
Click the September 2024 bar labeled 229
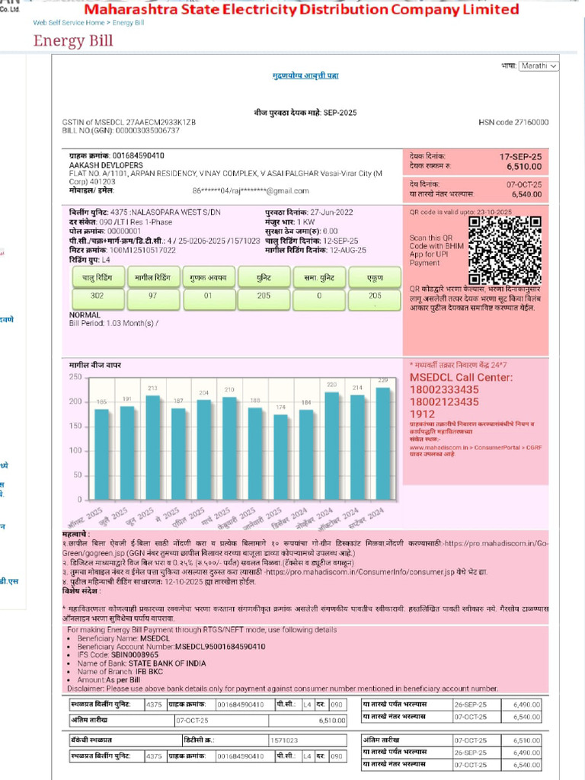[383, 443]
